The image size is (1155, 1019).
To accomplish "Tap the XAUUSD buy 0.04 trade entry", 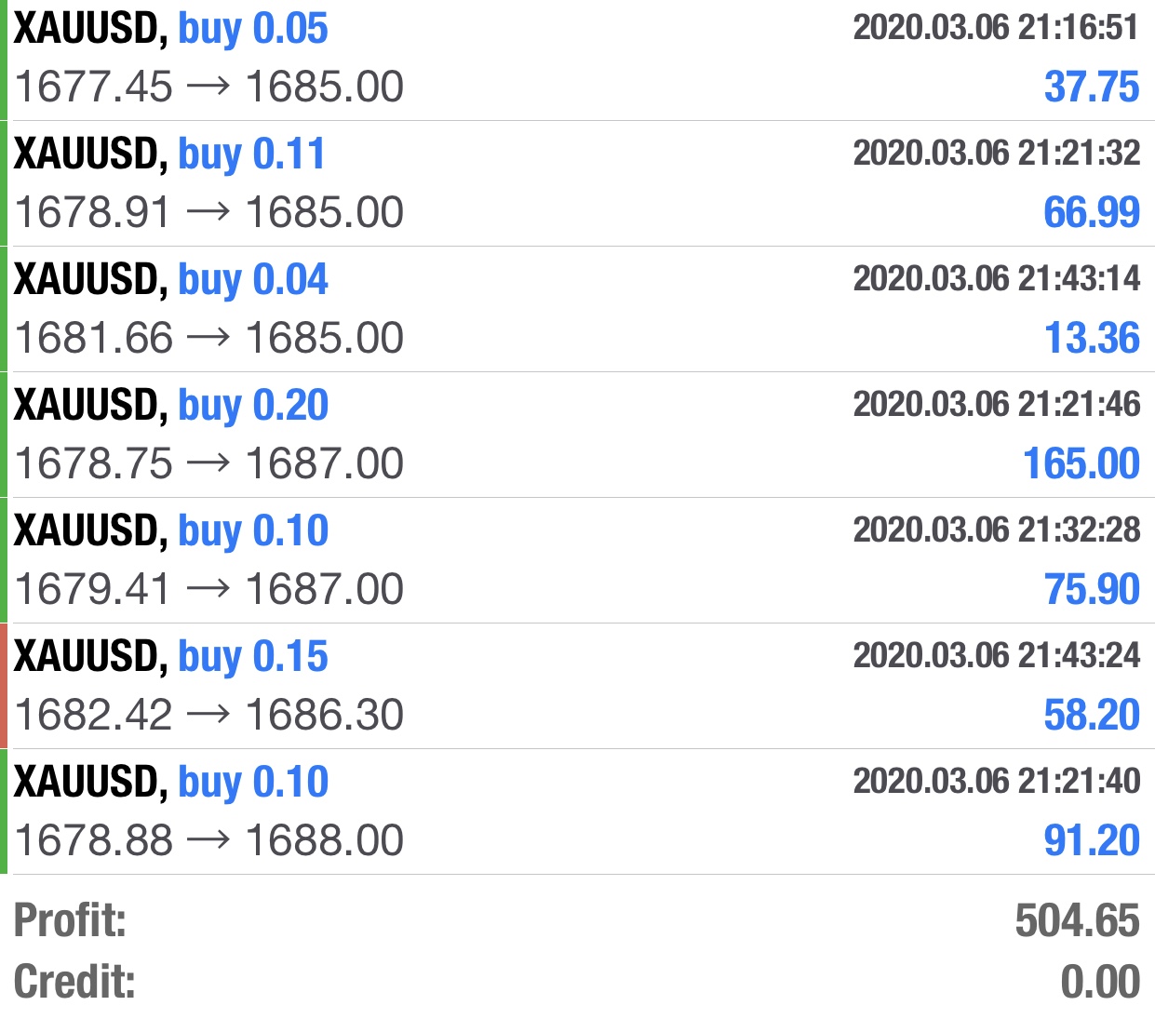I will (x=577, y=309).
